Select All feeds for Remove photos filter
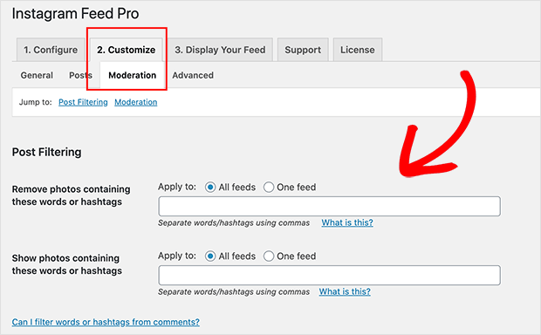The width and height of the screenshot is (541, 335). pos(210,188)
